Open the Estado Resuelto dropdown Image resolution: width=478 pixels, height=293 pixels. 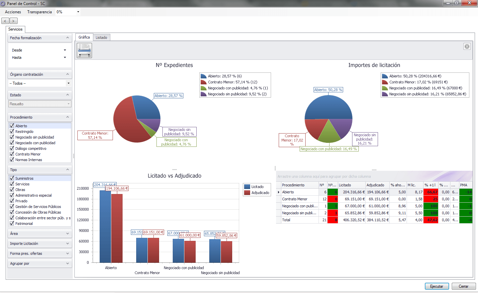(68, 104)
